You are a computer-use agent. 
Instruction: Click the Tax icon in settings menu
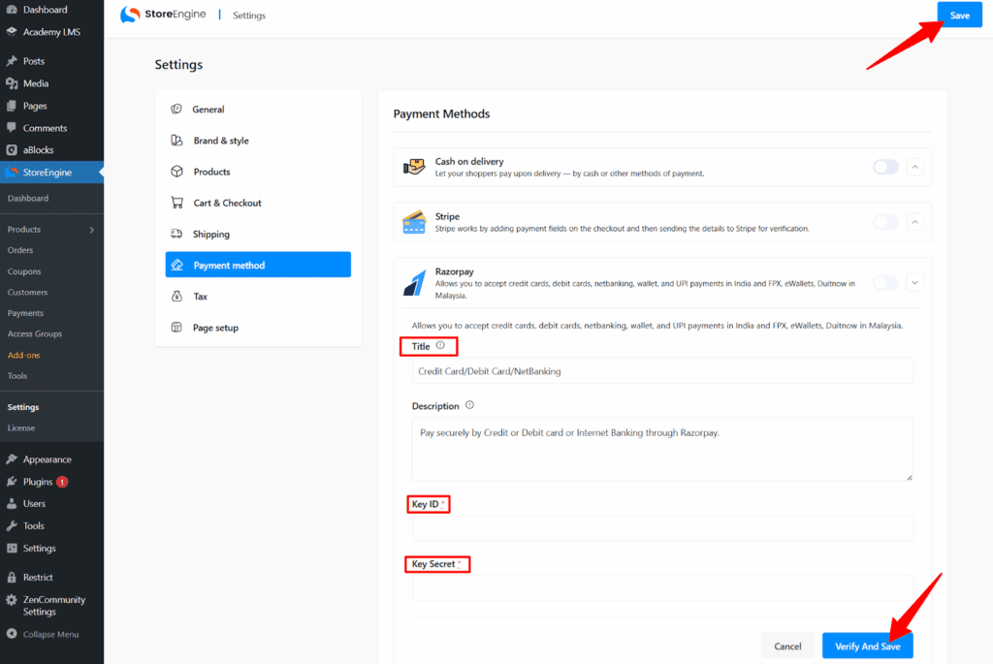pos(176,296)
